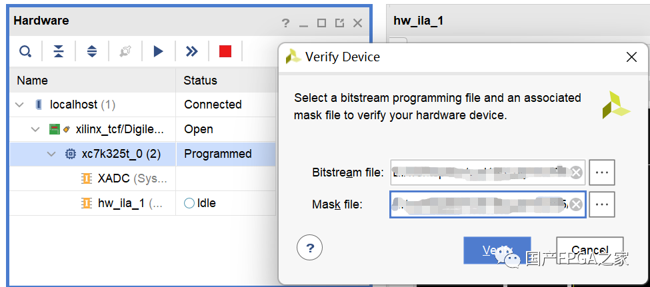Click the Search icon in Hardware toolbar
This screenshot has height=287, width=650.
pyautogui.click(x=25, y=51)
